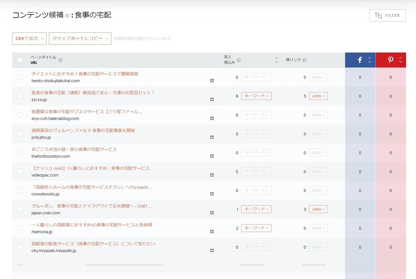Click 流入見込み value 8 in zyr.co.jp row

pos(237,96)
